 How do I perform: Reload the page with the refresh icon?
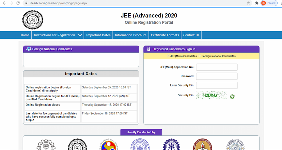(x=18, y=3)
